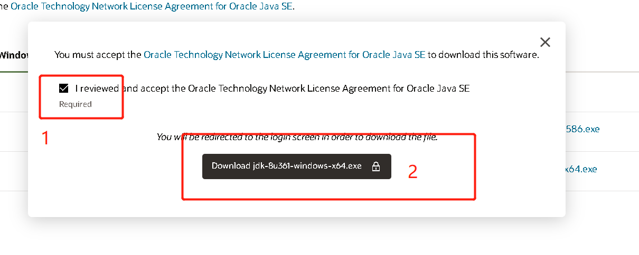Click the lock icon on download button

click(376, 166)
